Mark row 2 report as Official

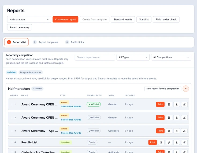[x=94, y=118]
